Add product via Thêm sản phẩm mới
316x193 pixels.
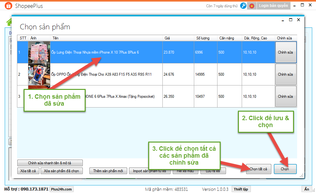coord(108,171)
